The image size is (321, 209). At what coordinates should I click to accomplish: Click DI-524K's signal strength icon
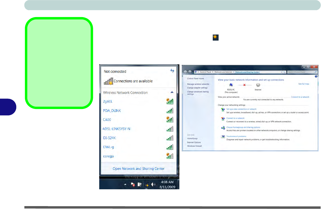170,138
